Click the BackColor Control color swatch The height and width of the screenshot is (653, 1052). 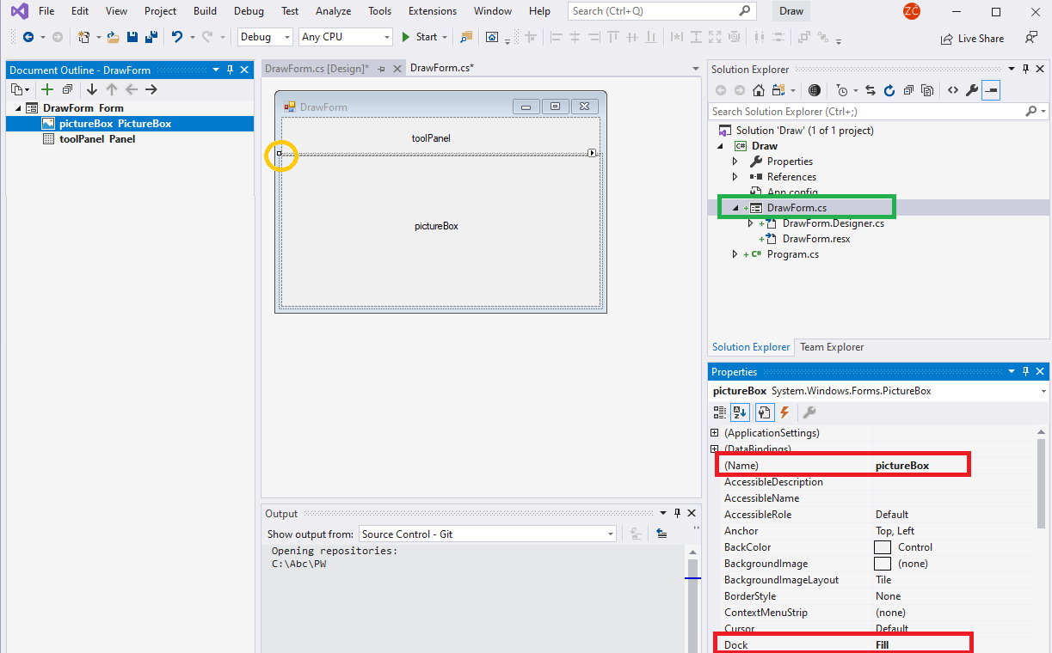tap(883, 547)
